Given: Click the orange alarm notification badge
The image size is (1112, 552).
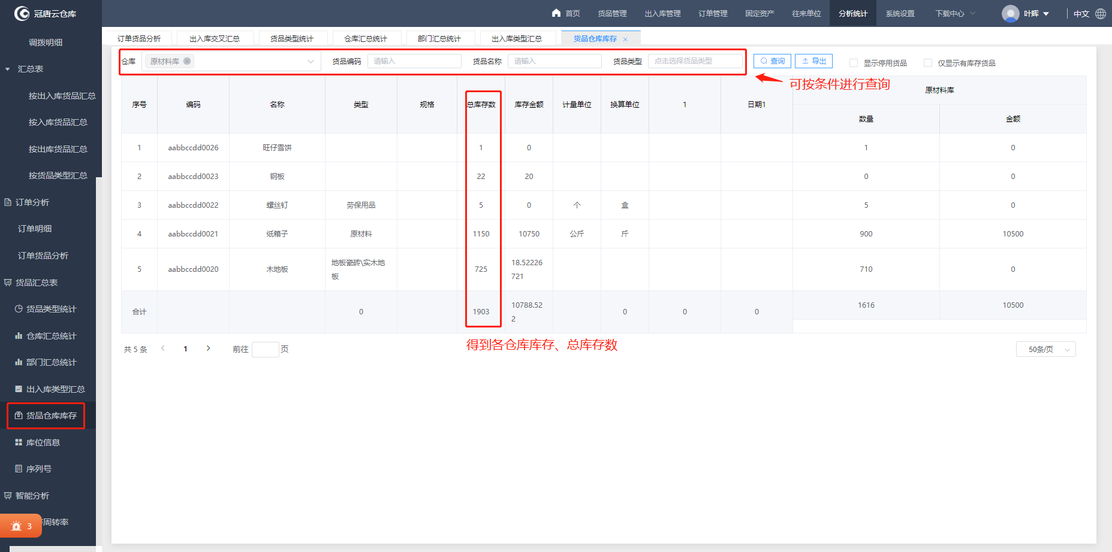Looking at the screenshot, I should click(21, 526).
